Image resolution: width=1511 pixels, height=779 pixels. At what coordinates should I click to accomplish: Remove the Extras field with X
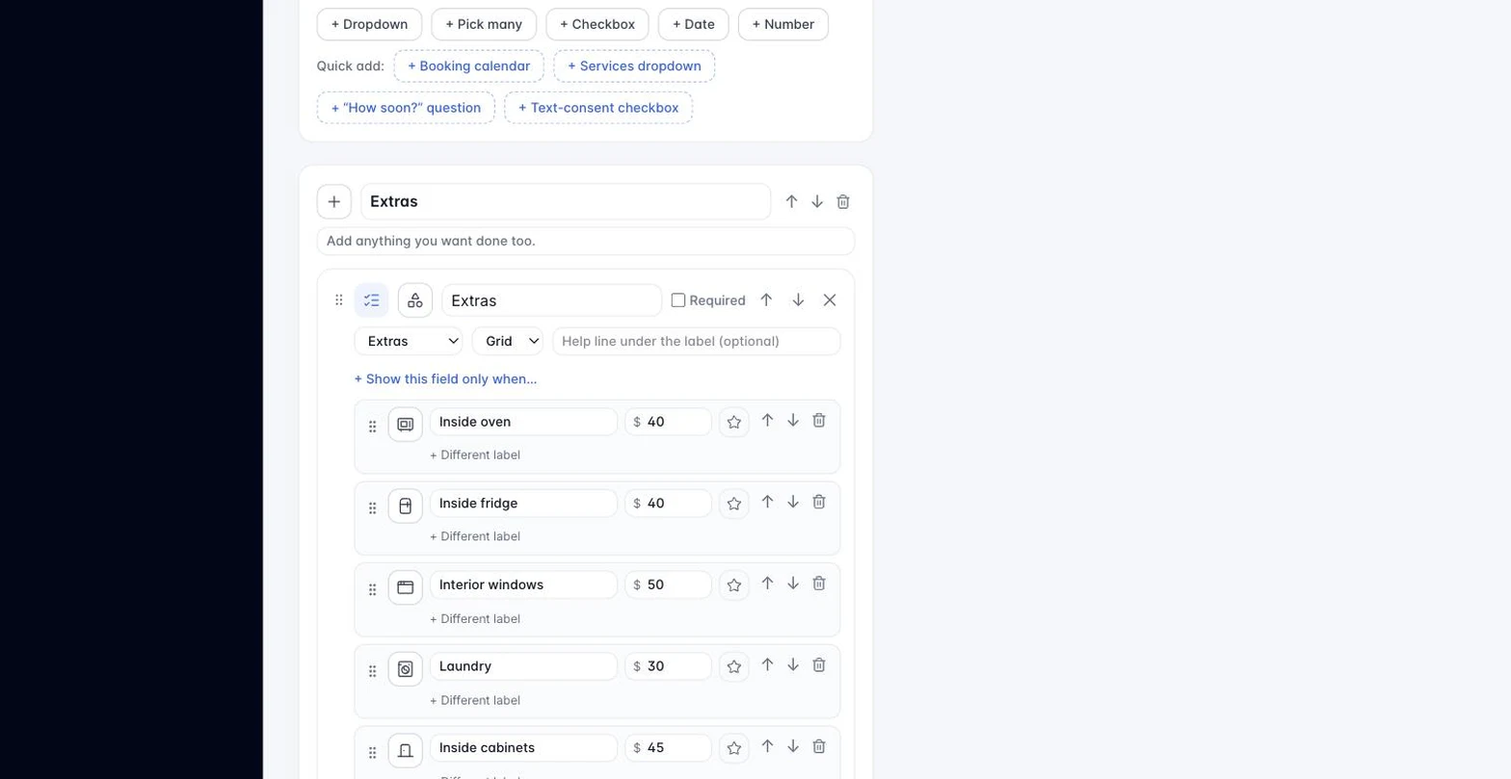coord(830,300)
